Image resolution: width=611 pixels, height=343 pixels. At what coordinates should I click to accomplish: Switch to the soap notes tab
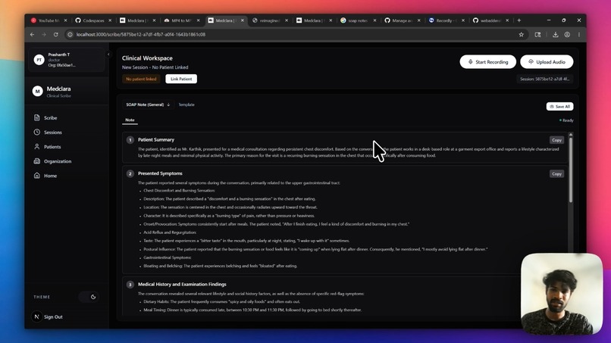pyautogui.click(x=358, y=20)
